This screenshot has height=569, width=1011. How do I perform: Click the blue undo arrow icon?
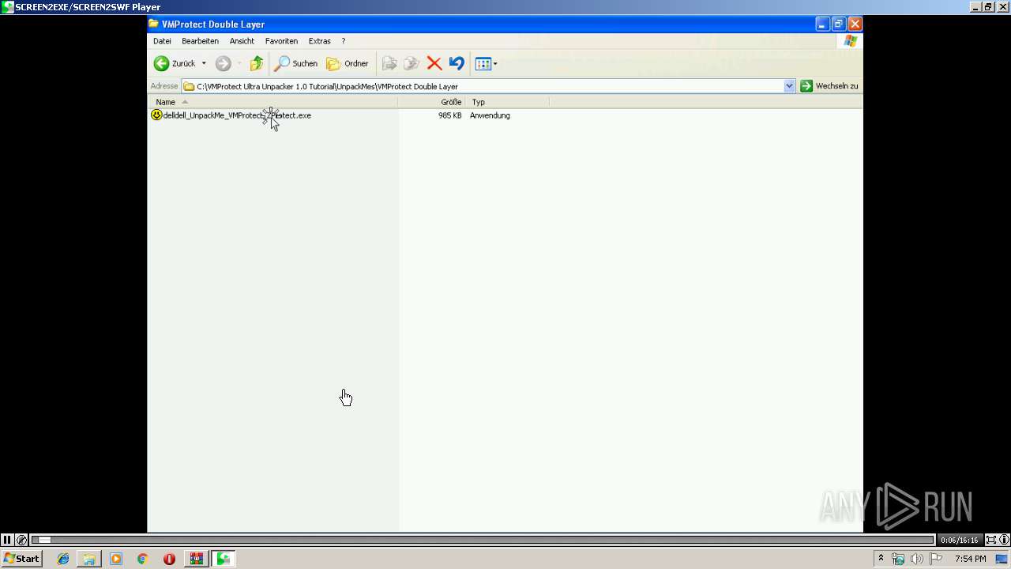(457, 63)
